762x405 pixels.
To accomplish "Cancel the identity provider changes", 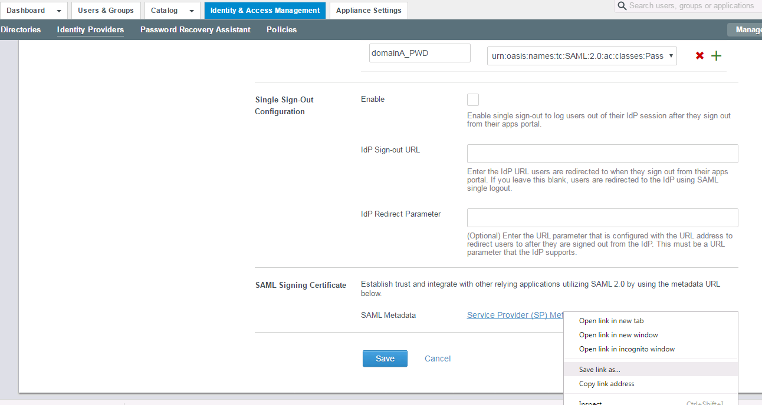I will [x=437, y=358].
